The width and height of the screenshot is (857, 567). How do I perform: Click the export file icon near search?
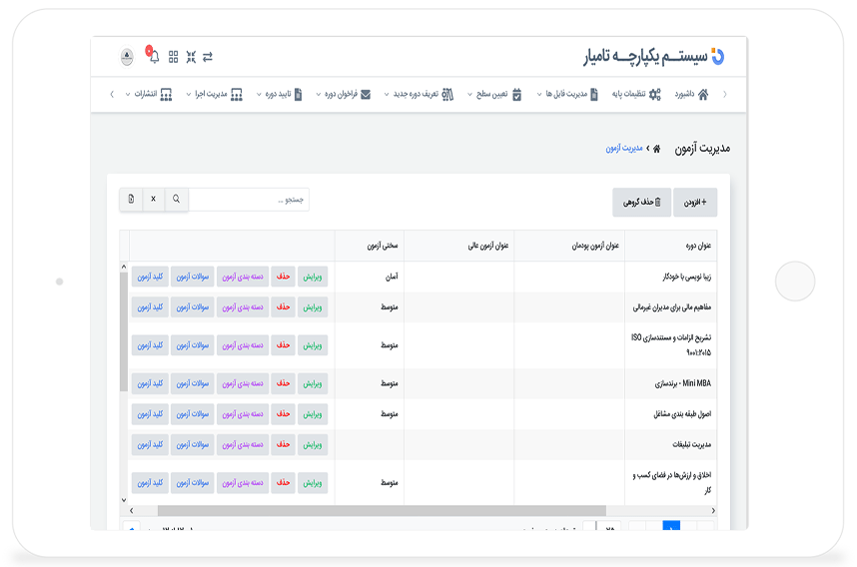[x=131, y=200]
